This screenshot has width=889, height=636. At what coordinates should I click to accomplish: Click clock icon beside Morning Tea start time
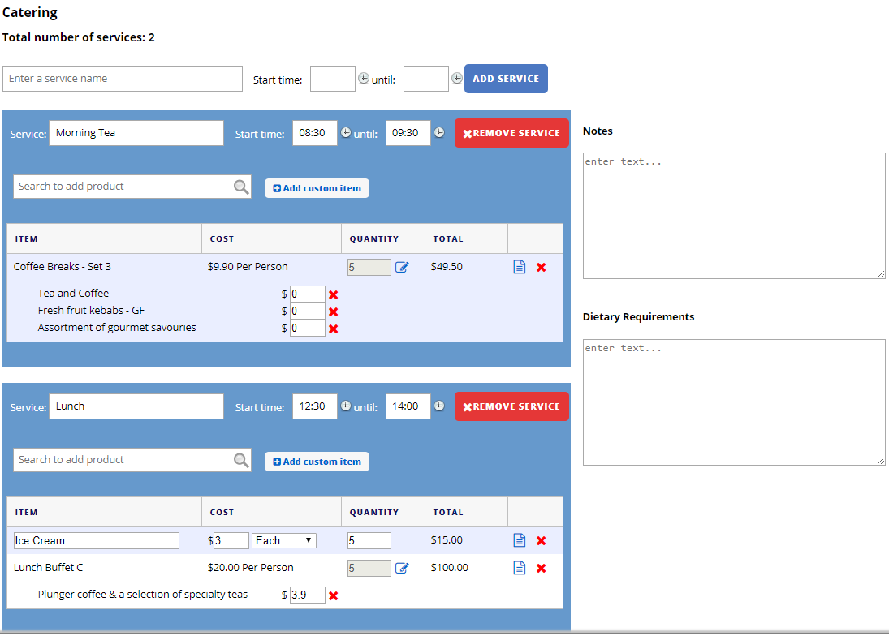pyautogui.click(x=346, y=133)
